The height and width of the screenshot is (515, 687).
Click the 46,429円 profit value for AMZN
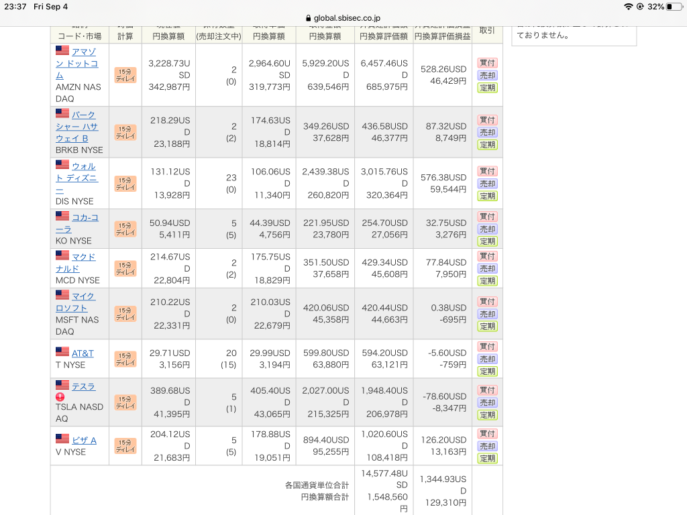pos(447,81)
